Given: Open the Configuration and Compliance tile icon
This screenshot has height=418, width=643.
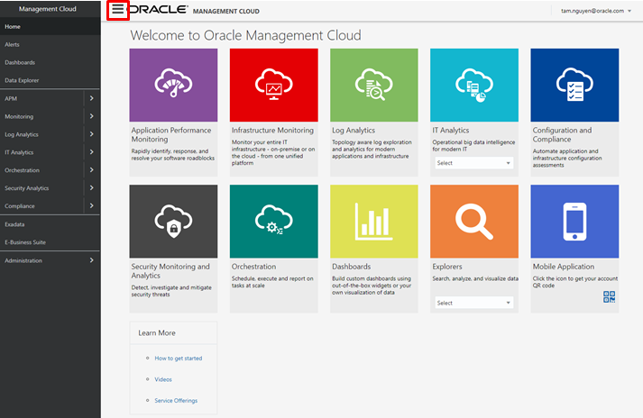Looking at the screenshot, I should pyautogui.click(x=574, y=85).
